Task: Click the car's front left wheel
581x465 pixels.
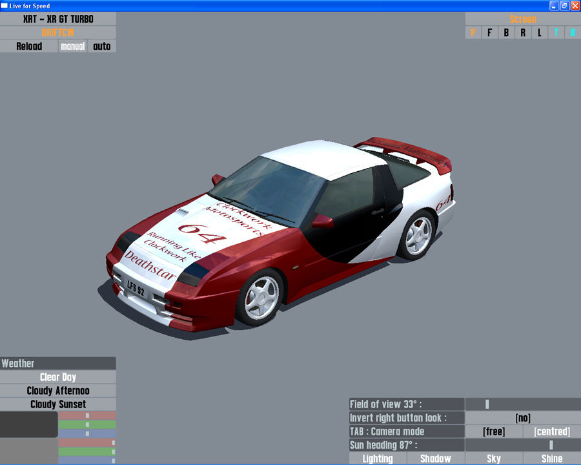Action: (261, 298)
